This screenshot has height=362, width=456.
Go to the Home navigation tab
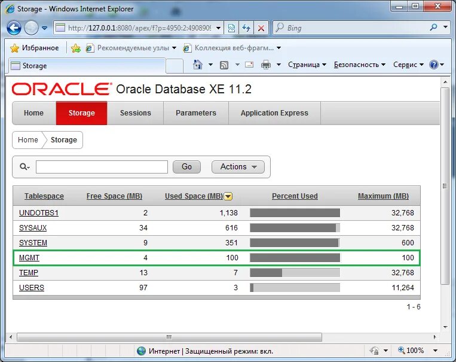[x=33, y=113]
